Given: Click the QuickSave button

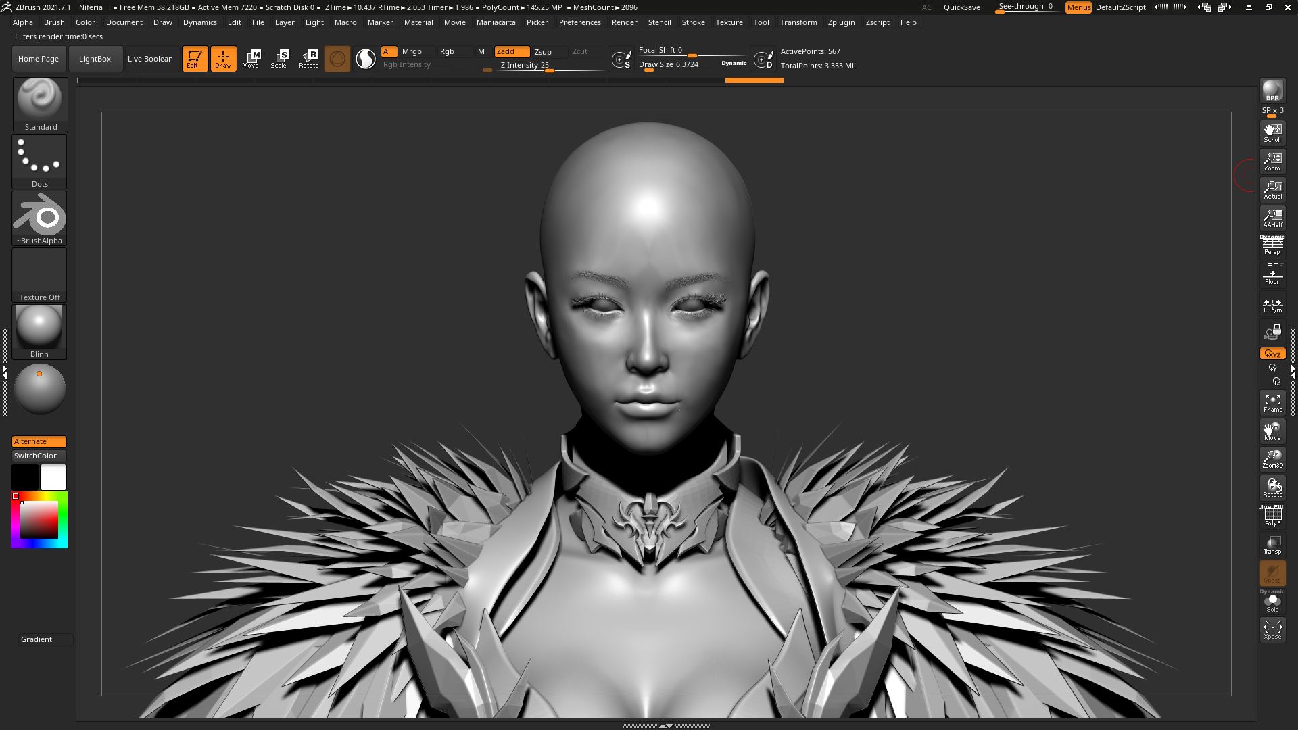Looking at the screenshot, I should 961,7.
